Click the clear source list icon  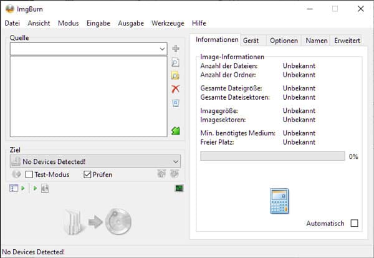point(176,103)
